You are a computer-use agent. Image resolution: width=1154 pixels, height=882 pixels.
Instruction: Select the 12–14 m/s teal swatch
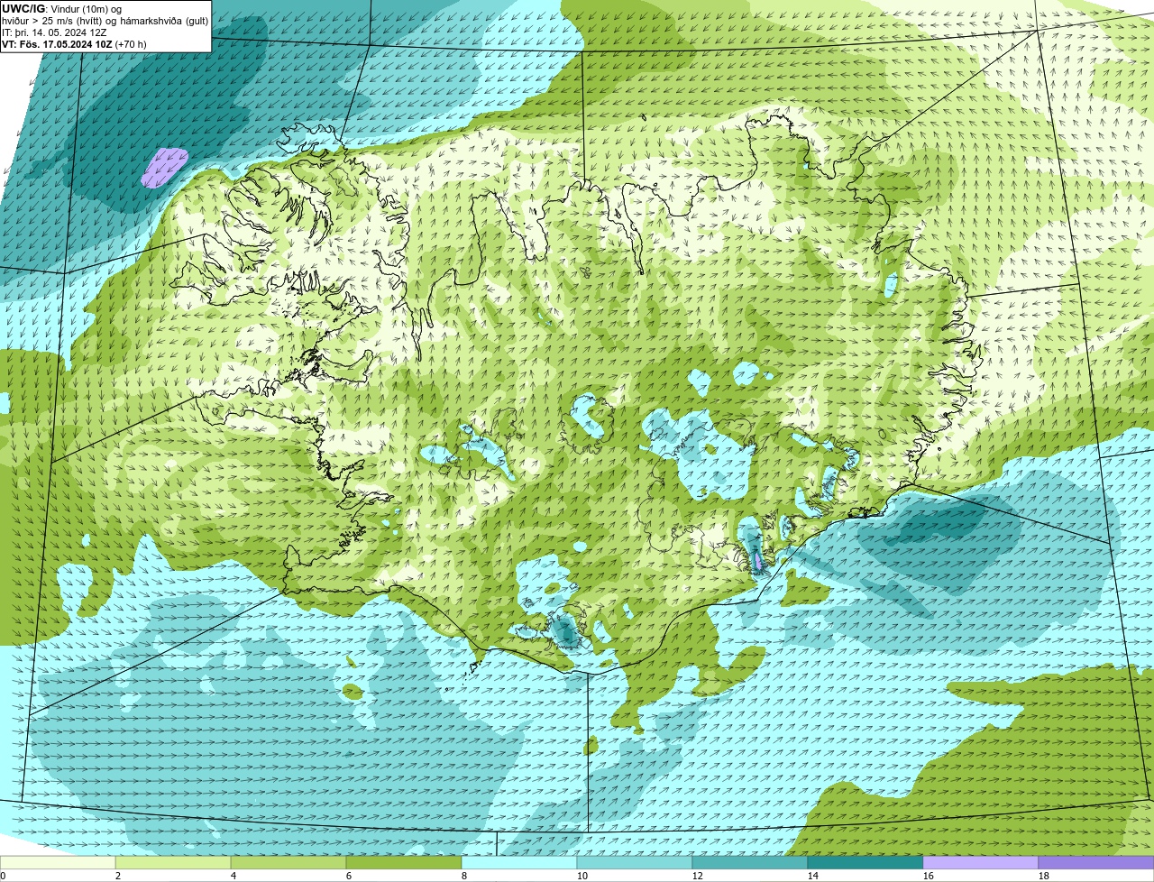pyautogui.click(x=750, y=863)
